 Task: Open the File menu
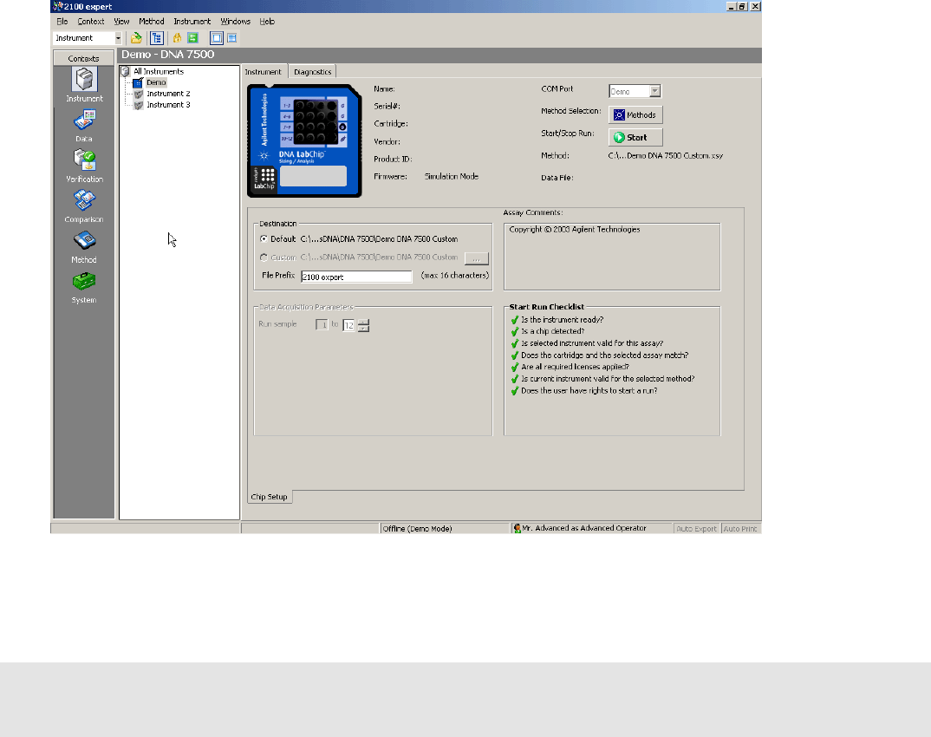coord(62,22)
